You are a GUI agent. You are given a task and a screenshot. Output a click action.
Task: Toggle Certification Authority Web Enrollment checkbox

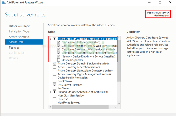click(59, 53)
